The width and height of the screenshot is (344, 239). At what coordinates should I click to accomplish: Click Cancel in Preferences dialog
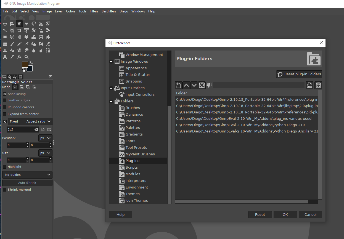310,214
